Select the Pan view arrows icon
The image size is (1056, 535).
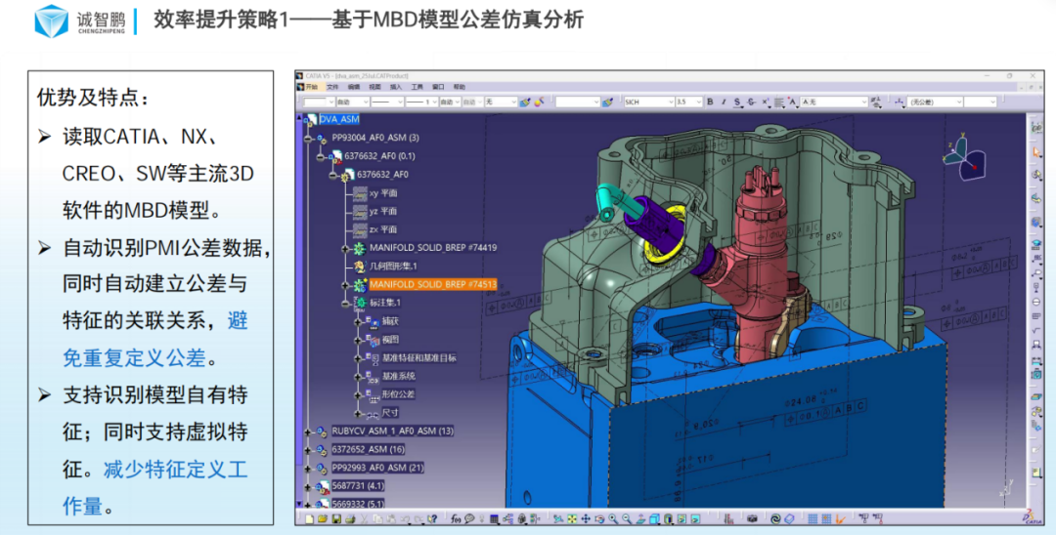[586, 518]
